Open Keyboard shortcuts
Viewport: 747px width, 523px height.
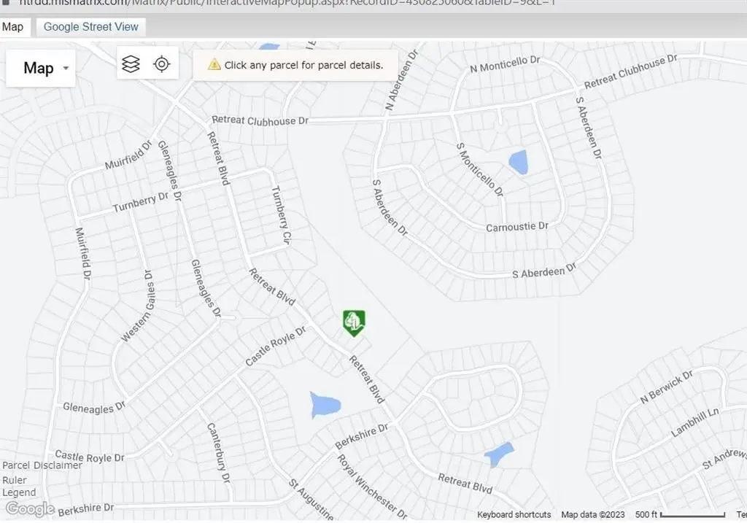[x=514, y=514]
